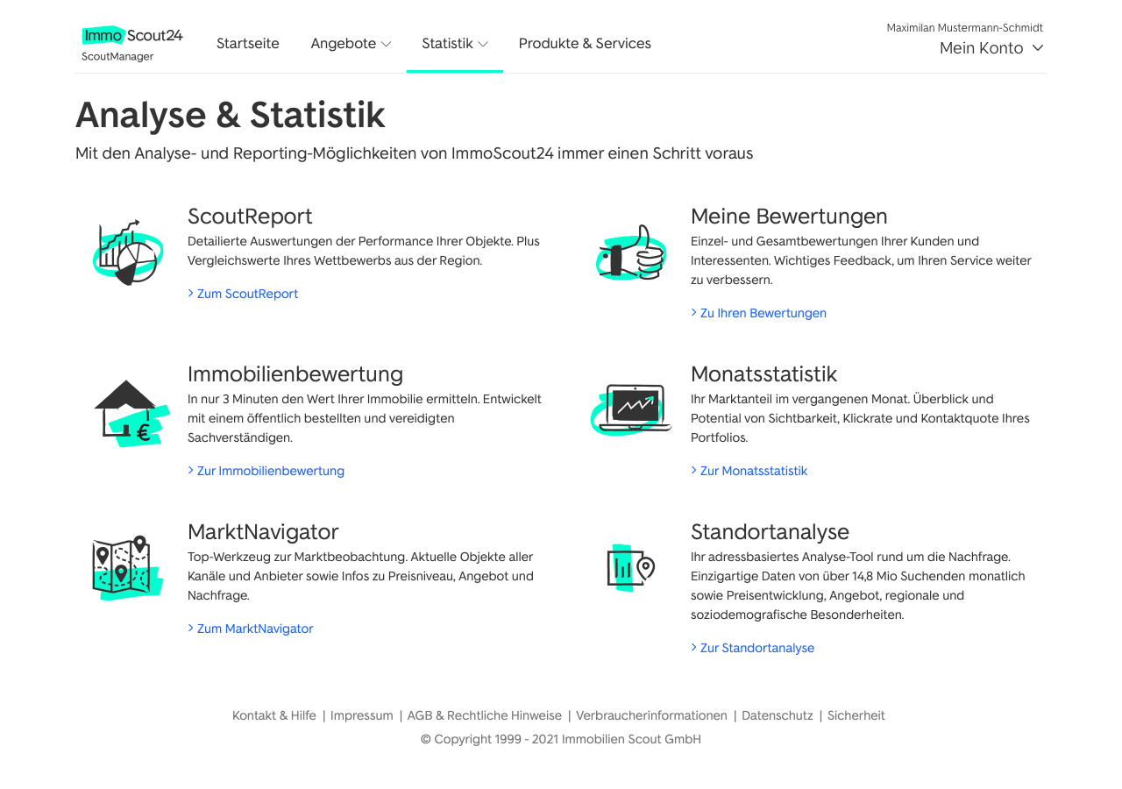Click the MarktNavigator map icon
The width and height of the screenshot is (1122, 789).
pos(126,568)
